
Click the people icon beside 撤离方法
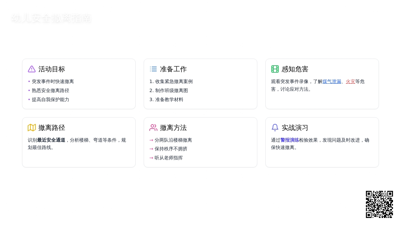153,128
